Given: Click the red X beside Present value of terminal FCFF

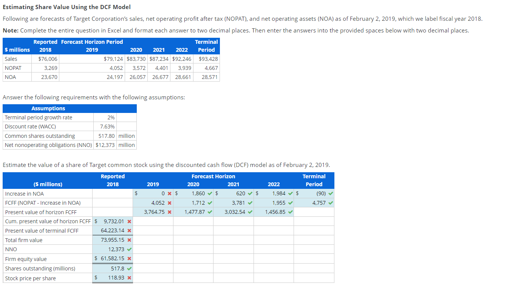Looking at the screenshot, I should coord(130,230).
